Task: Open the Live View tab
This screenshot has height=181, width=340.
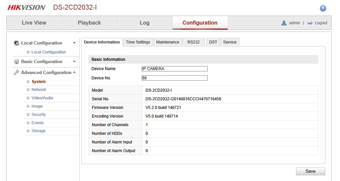Action: pyautogui.click(x=34, y=23)
